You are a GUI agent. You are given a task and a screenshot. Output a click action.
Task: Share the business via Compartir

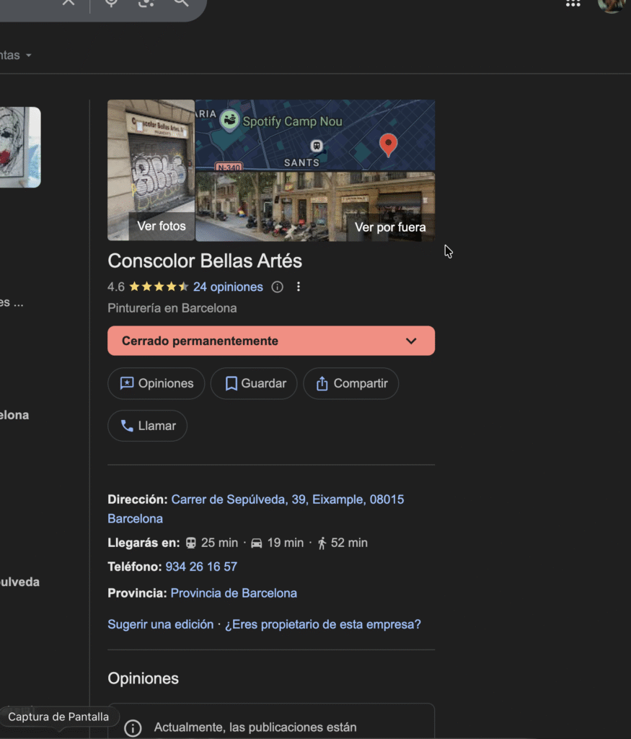[x=350, y=384]
